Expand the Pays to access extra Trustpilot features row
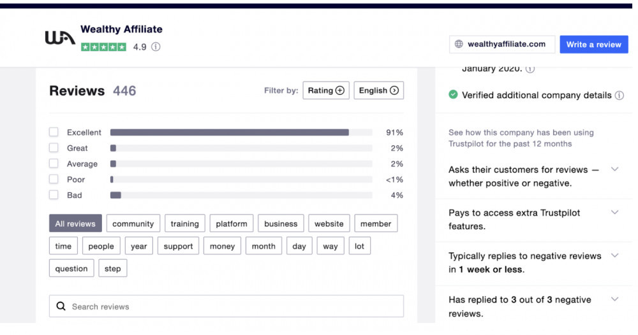 [x=615, y=212]
